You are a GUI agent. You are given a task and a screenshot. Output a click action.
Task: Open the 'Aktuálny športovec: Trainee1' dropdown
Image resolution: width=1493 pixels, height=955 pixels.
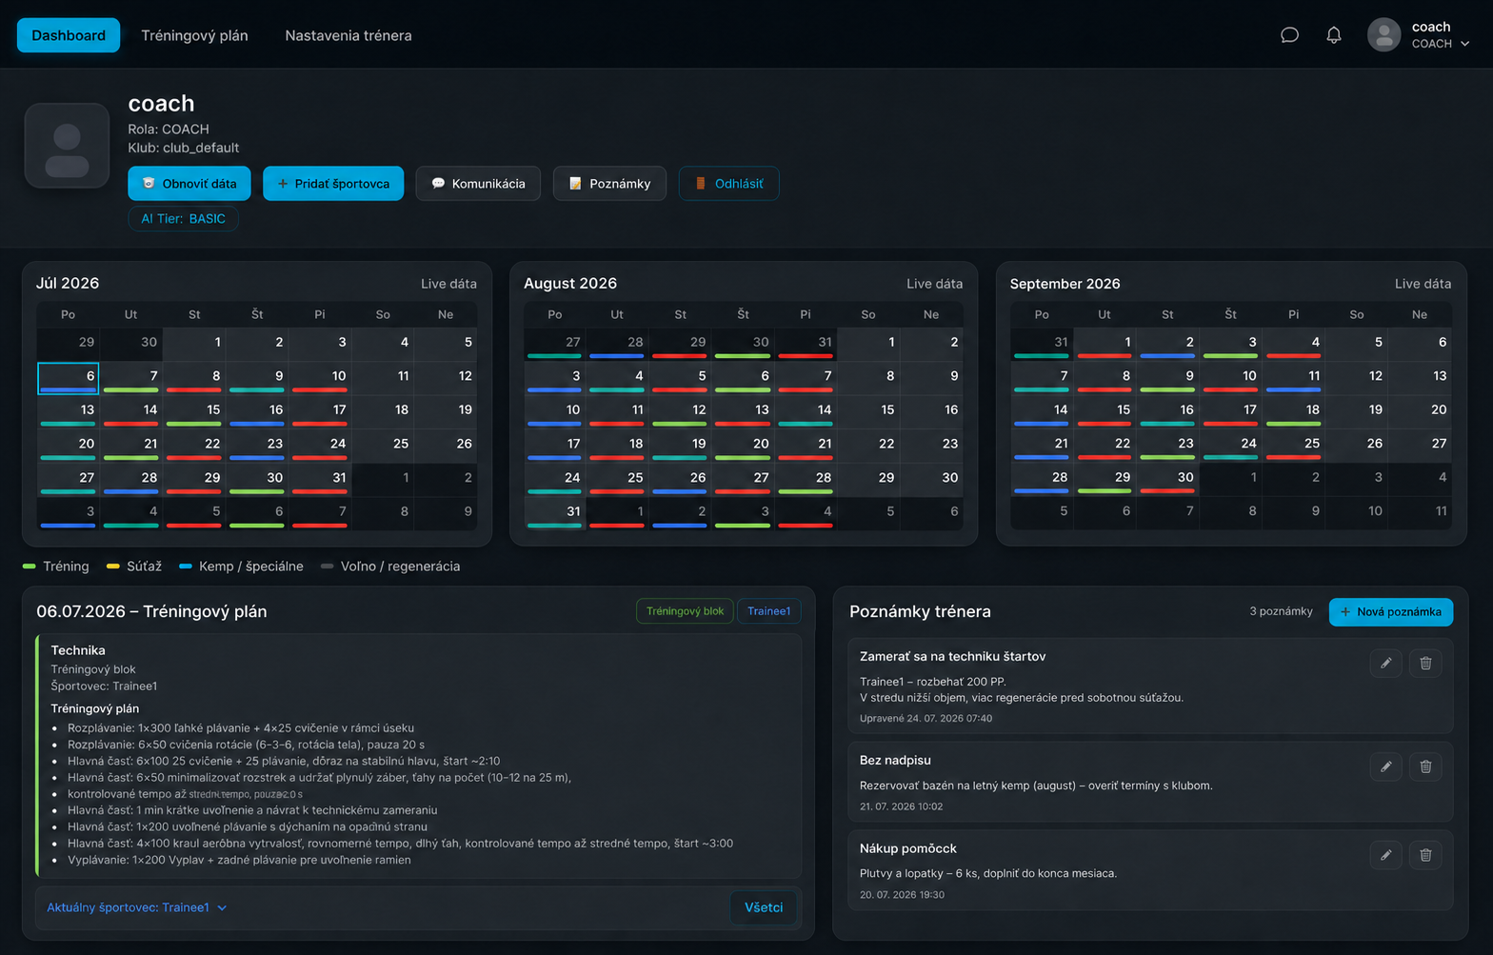pyautogui.click(x=137, y=907)
